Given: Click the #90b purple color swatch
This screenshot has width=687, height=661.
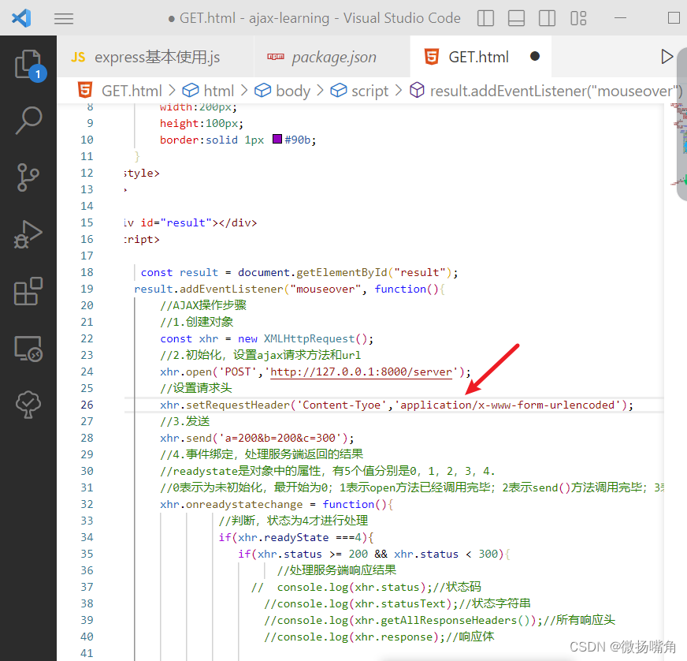Looking at the screenshot, I should click(x=277, y=139).
